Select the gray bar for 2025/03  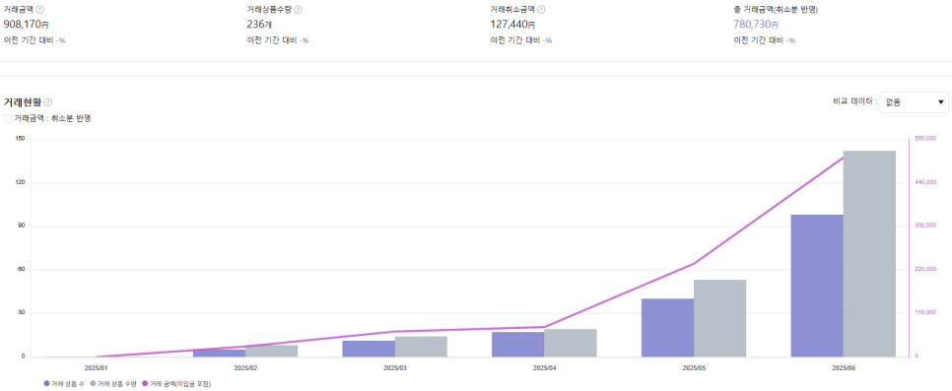tap(421, 347)
